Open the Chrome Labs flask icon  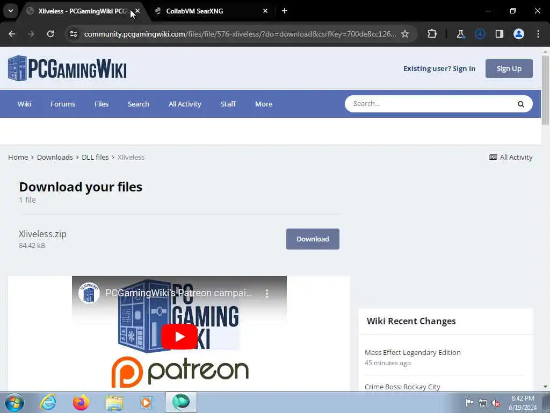click(460, 34)
